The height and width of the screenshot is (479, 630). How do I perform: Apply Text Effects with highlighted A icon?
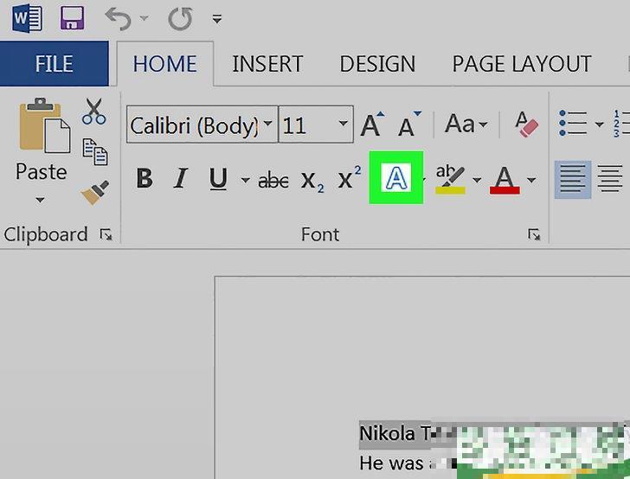click(x=395, y=179)
